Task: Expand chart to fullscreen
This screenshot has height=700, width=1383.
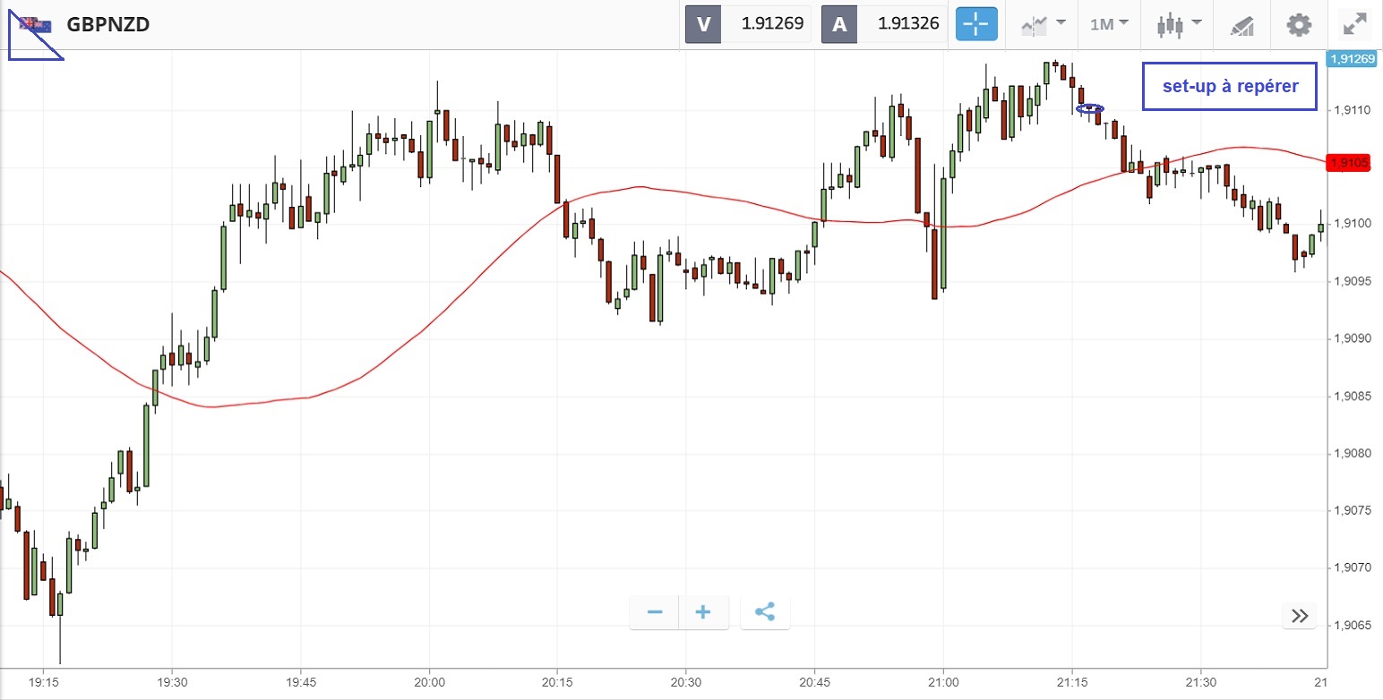Action: (x=1355, y=24)
